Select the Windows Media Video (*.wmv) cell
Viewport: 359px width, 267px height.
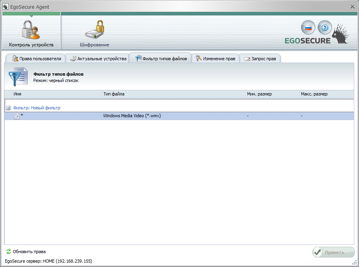(132, 116)
